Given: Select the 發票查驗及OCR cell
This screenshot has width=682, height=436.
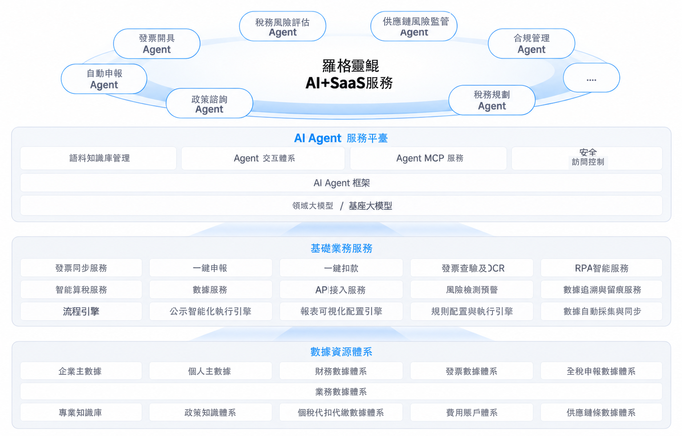Looking at the screenshot, I should click(x=472, y=268).
